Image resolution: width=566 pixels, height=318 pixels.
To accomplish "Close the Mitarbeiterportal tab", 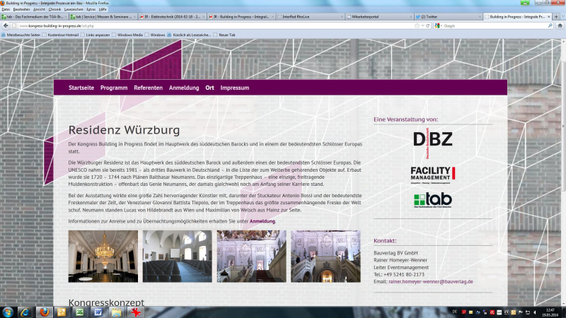I will pyautogui.click(x=411, y=16).
